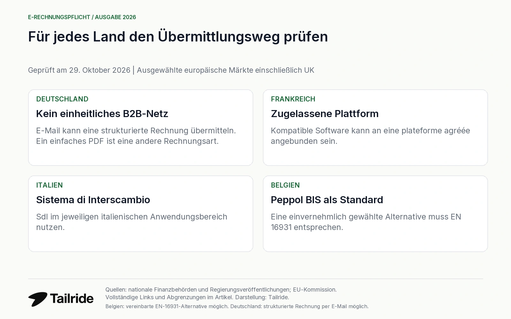Click text 'Kompatible Software kann an eine plateforme agréée'
Image resolution: width=511 pixels, height=319 pixels.
[370, 130]
